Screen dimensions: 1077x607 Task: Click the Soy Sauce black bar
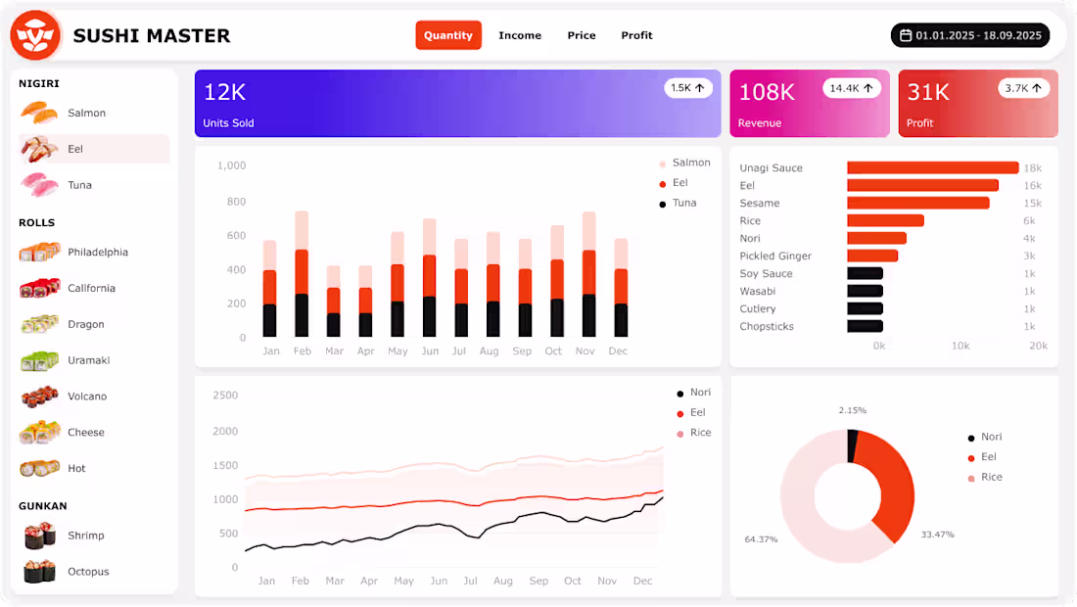865,273
